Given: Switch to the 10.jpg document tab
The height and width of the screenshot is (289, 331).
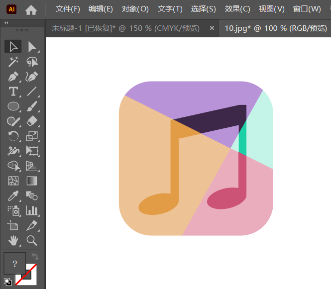Looking at the screenshot, I should point(276,28).
